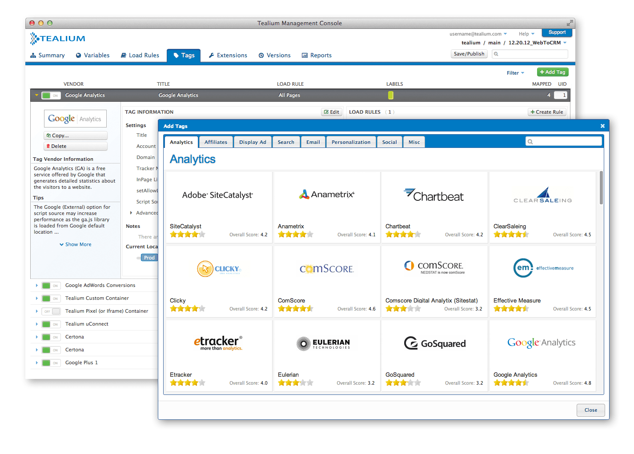
Task: Expand Tealium Custom Container row
Action: point(36,299)
